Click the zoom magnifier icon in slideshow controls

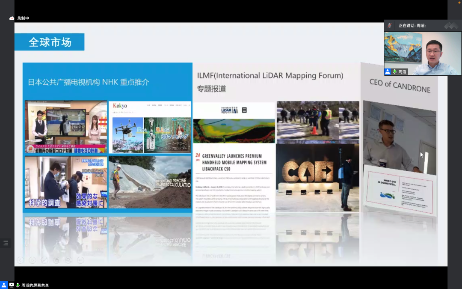tap(68, 260)
